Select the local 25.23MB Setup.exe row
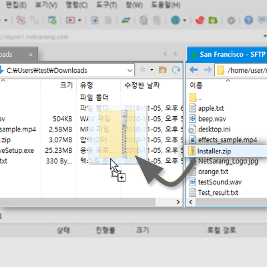The height and width of the screenshot is (267, 267). [91, 151]
